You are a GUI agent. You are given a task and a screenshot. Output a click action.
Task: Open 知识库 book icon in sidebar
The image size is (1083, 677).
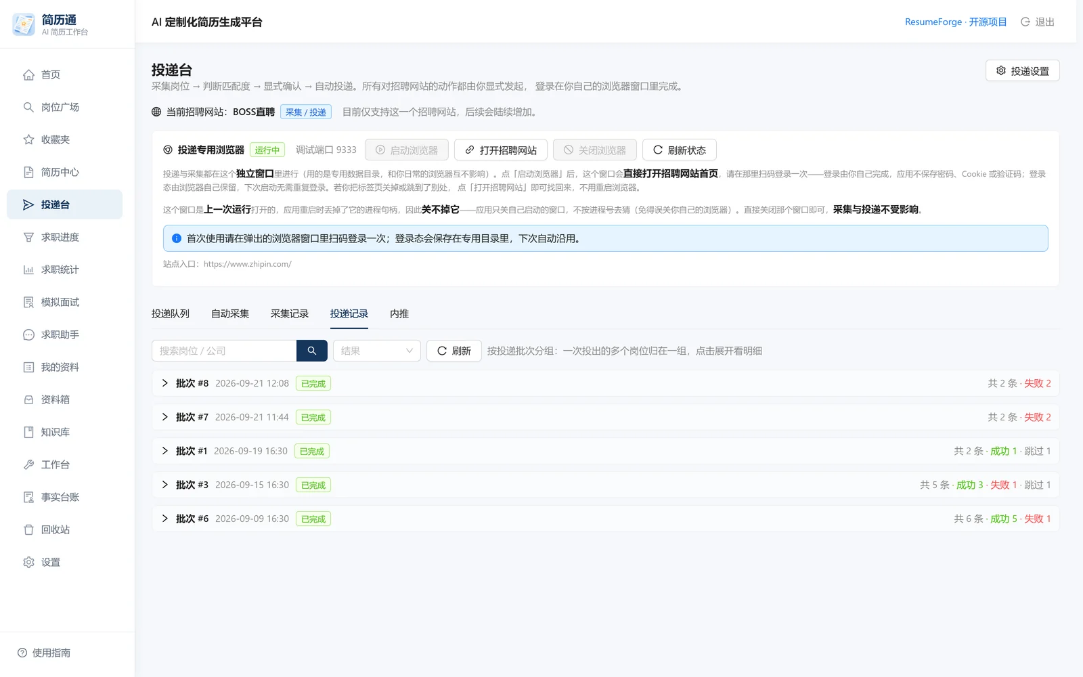[x=28, y=432]
